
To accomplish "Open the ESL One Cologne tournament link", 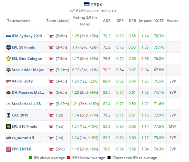I will click(27, 59).
